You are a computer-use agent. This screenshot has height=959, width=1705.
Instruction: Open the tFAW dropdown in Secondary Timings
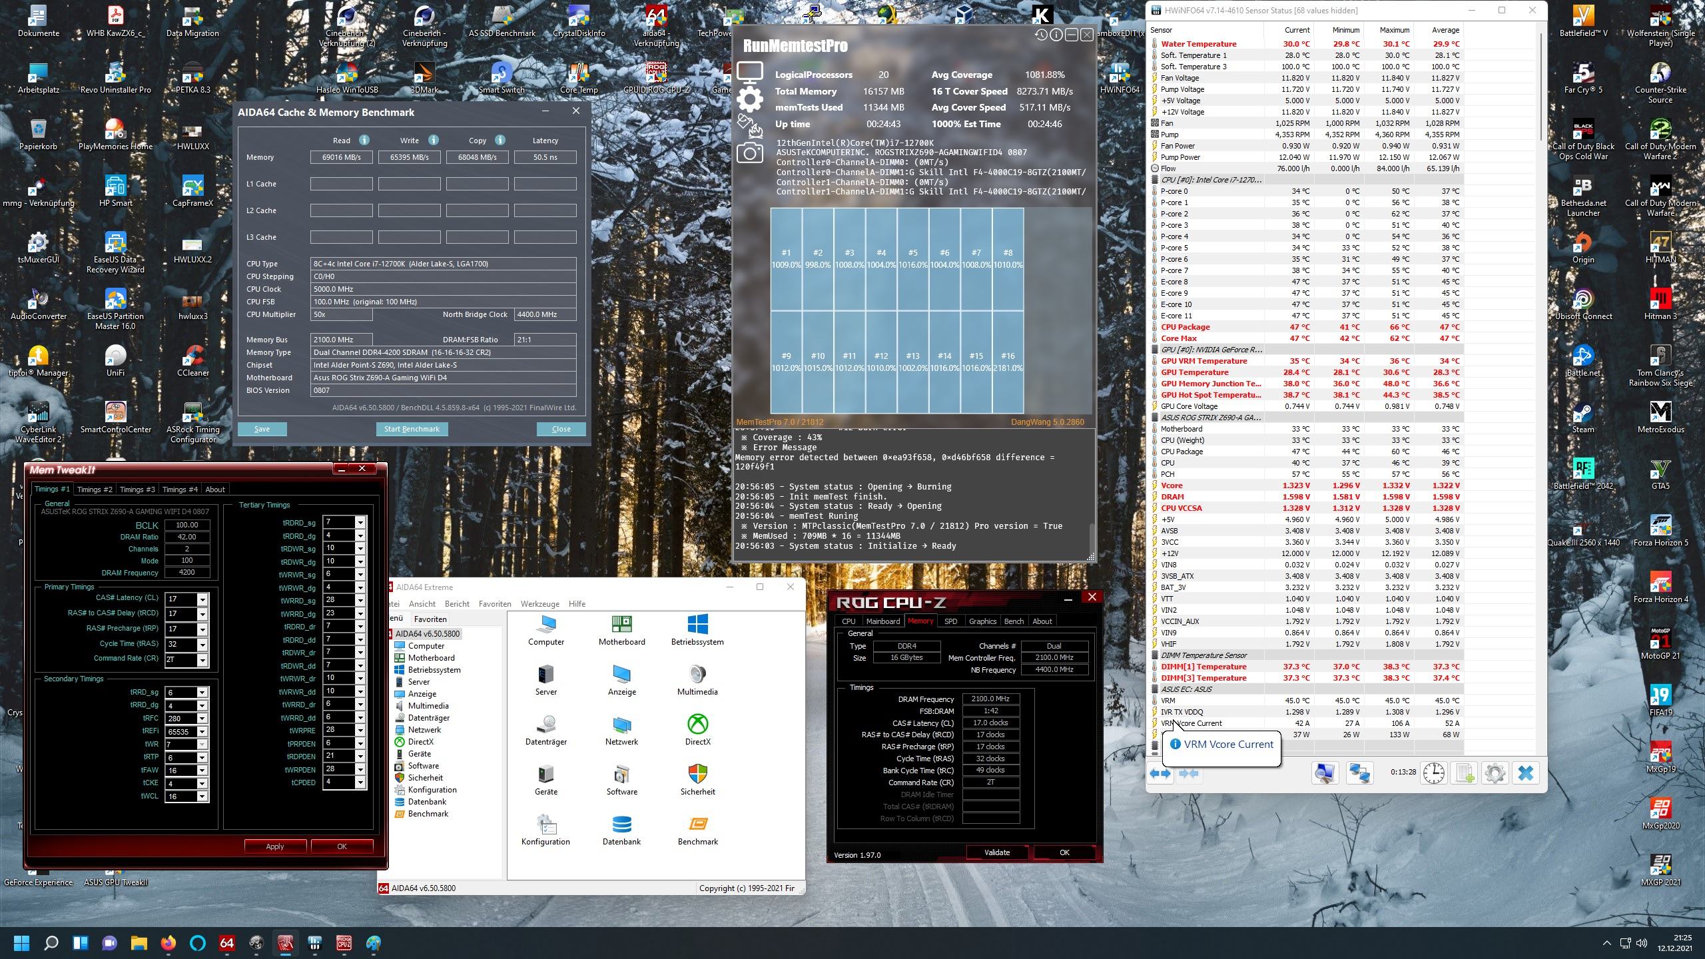click(202, 771)
